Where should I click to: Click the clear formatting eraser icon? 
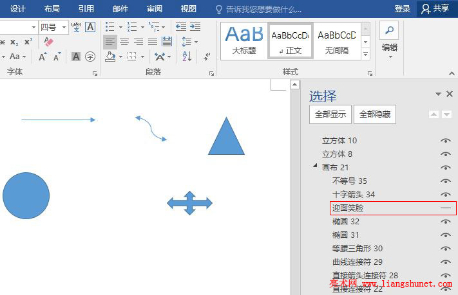[x=48, y=42]
